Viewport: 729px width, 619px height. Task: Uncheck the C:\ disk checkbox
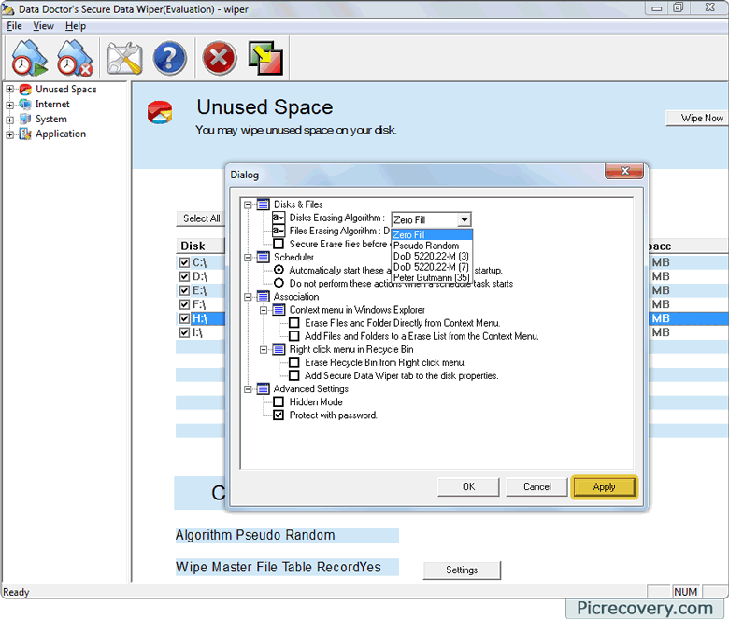coord(184,262)
